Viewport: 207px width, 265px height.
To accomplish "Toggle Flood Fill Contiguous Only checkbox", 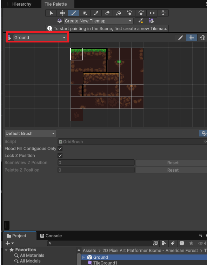I will click(x=60, y=148).
